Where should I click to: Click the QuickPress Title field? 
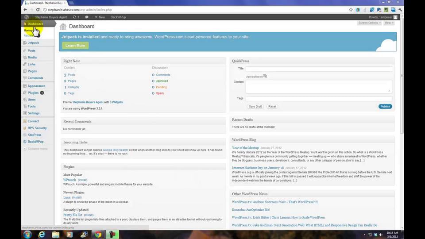point(319,69)
